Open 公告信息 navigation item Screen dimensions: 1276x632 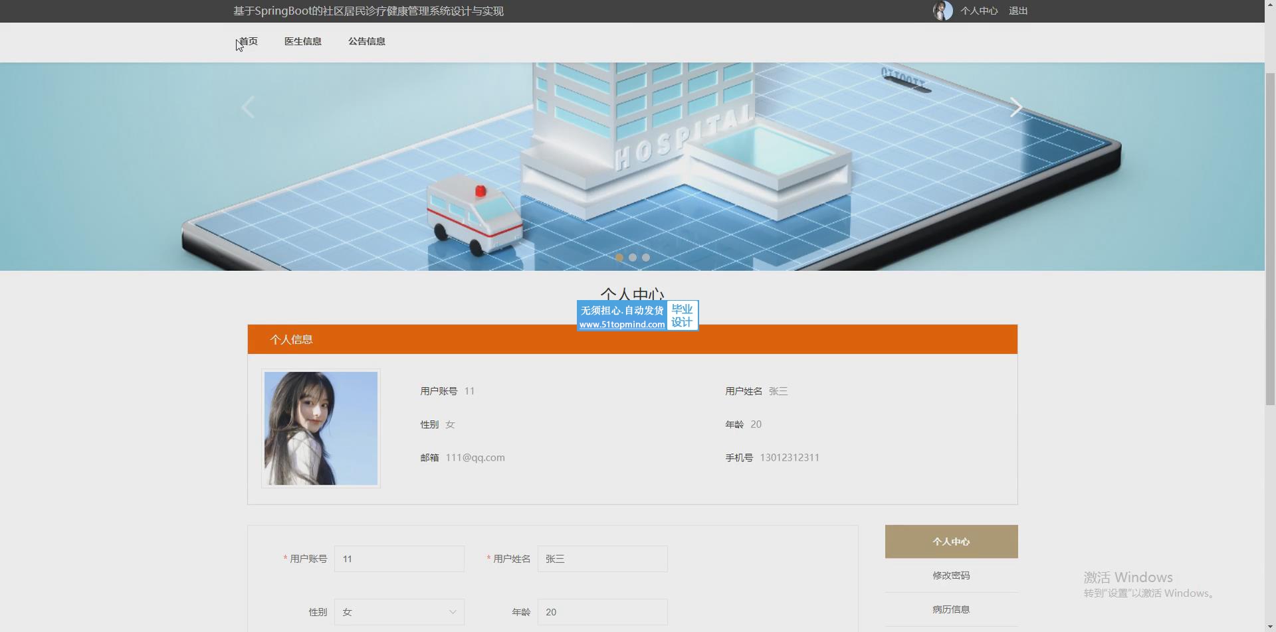(367, 41)
